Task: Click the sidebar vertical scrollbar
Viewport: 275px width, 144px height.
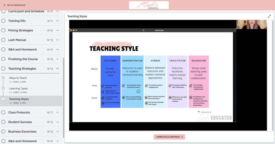Action: point(63,96)
